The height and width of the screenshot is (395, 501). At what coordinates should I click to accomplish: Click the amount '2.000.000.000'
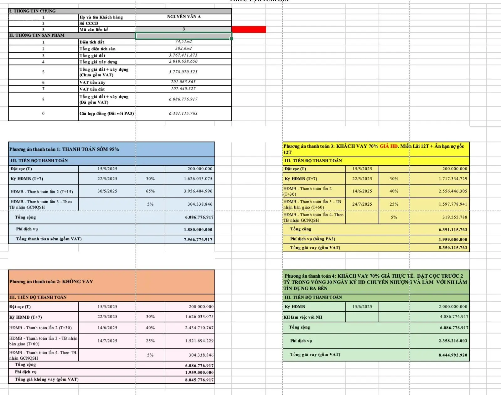tap(439, 307)
